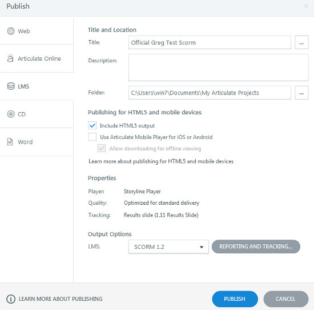The height and width of the screenshot is (310, 314).
Task: Click the Web globe icon
Action: [x=11, y=31]
